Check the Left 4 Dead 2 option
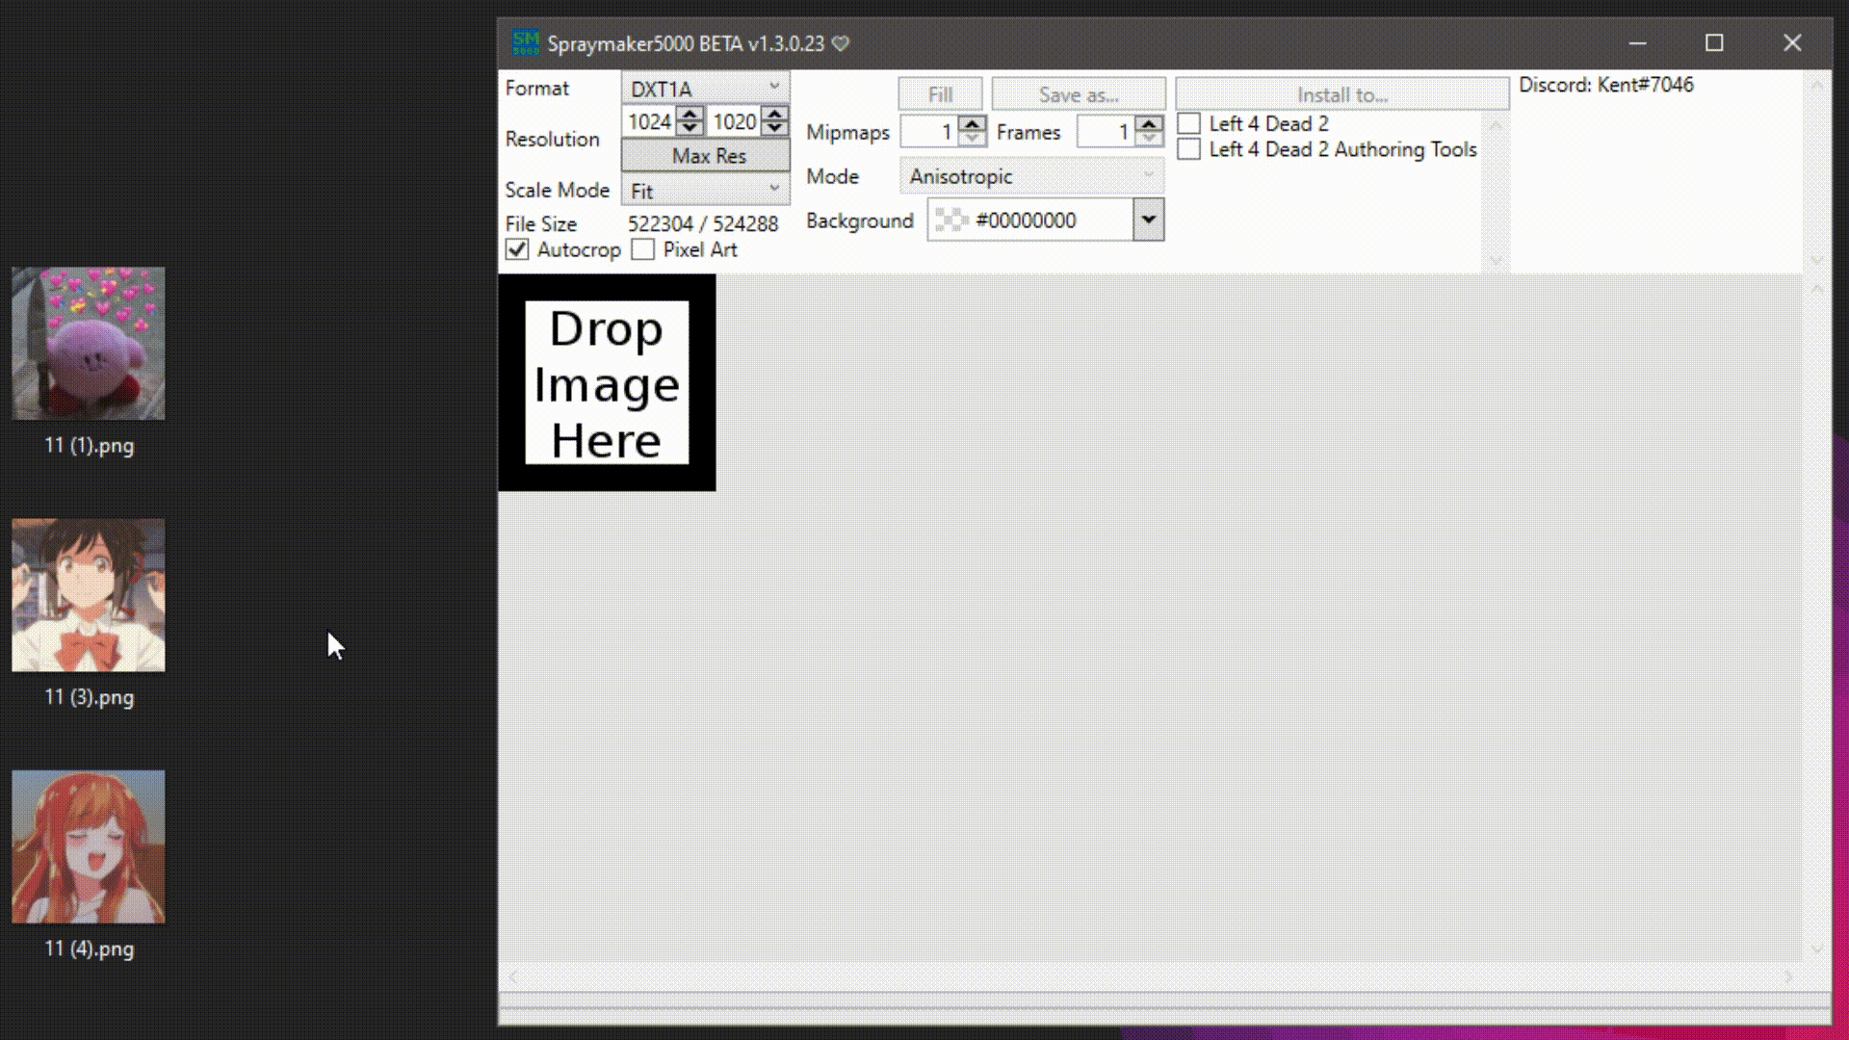The width and height of the screenshot is (1849, 1040). point(1189,123)
